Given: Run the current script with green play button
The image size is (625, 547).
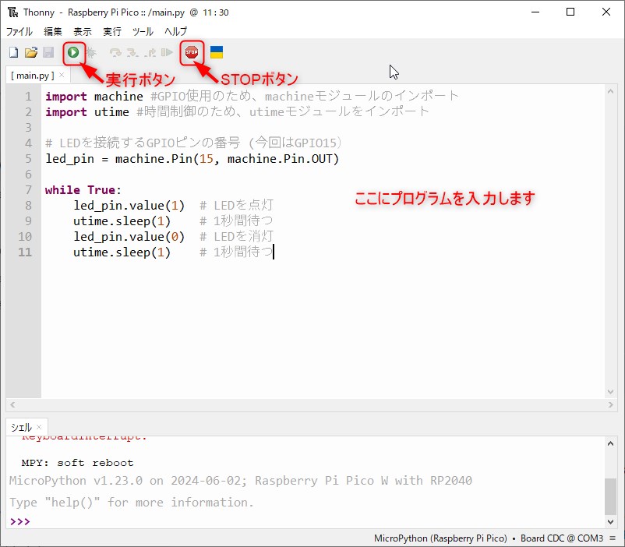Looking at the screenshot, I should 73,52.
